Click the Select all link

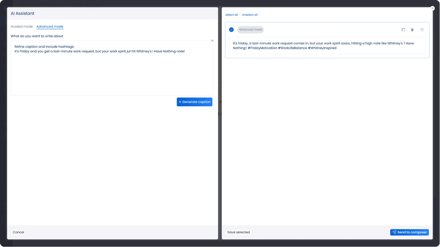231,15
